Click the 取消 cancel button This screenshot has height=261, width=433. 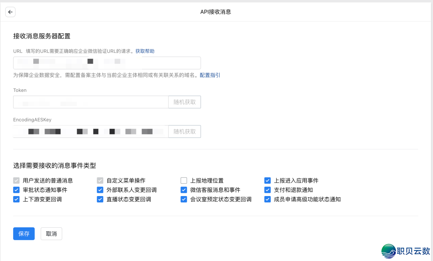51,234
